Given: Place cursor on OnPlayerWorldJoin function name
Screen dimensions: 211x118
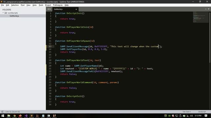Looking at the screenshot, I should [77, 27].
